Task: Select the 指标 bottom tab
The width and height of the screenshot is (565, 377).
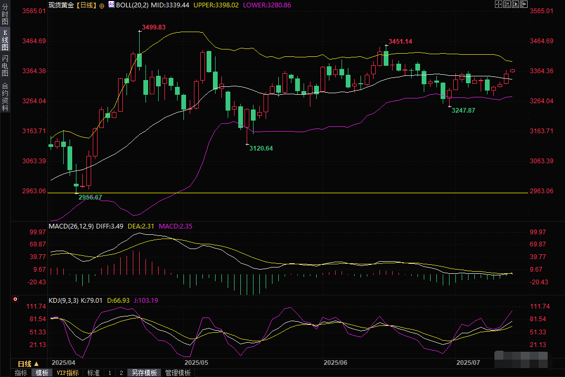Action: tap(21, 373)
